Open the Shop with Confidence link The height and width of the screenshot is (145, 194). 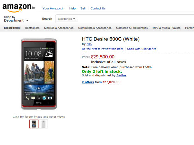click(142, 49)
